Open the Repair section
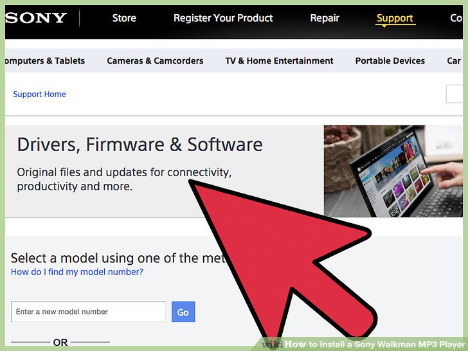This screenshot has height=351, width=468. tap(325, 18)
